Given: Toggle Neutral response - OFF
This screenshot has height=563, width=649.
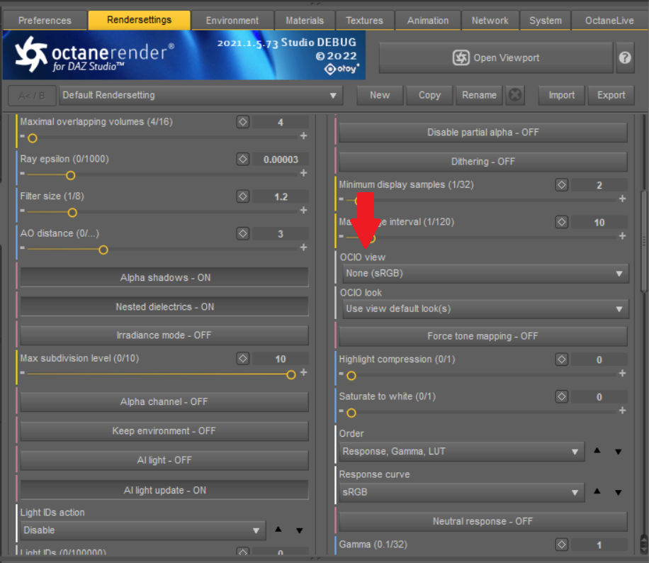Looking at the screenshot, I should pos(483,521).
